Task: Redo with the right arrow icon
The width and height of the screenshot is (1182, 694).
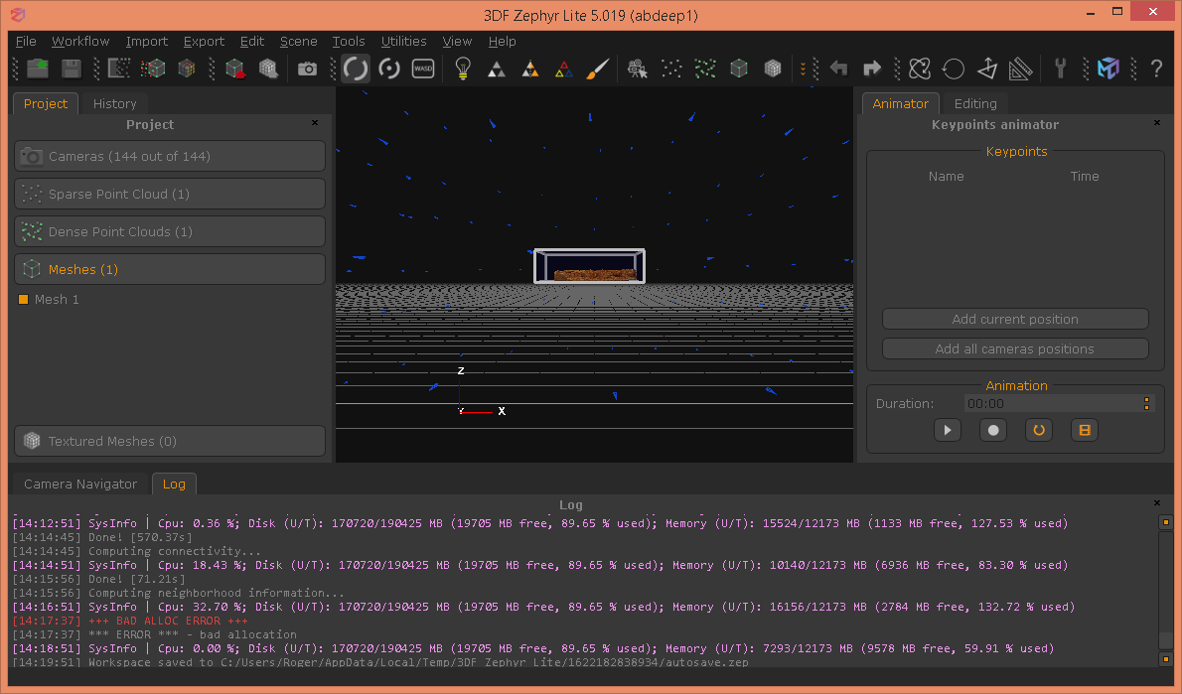Action: point(871,69)
